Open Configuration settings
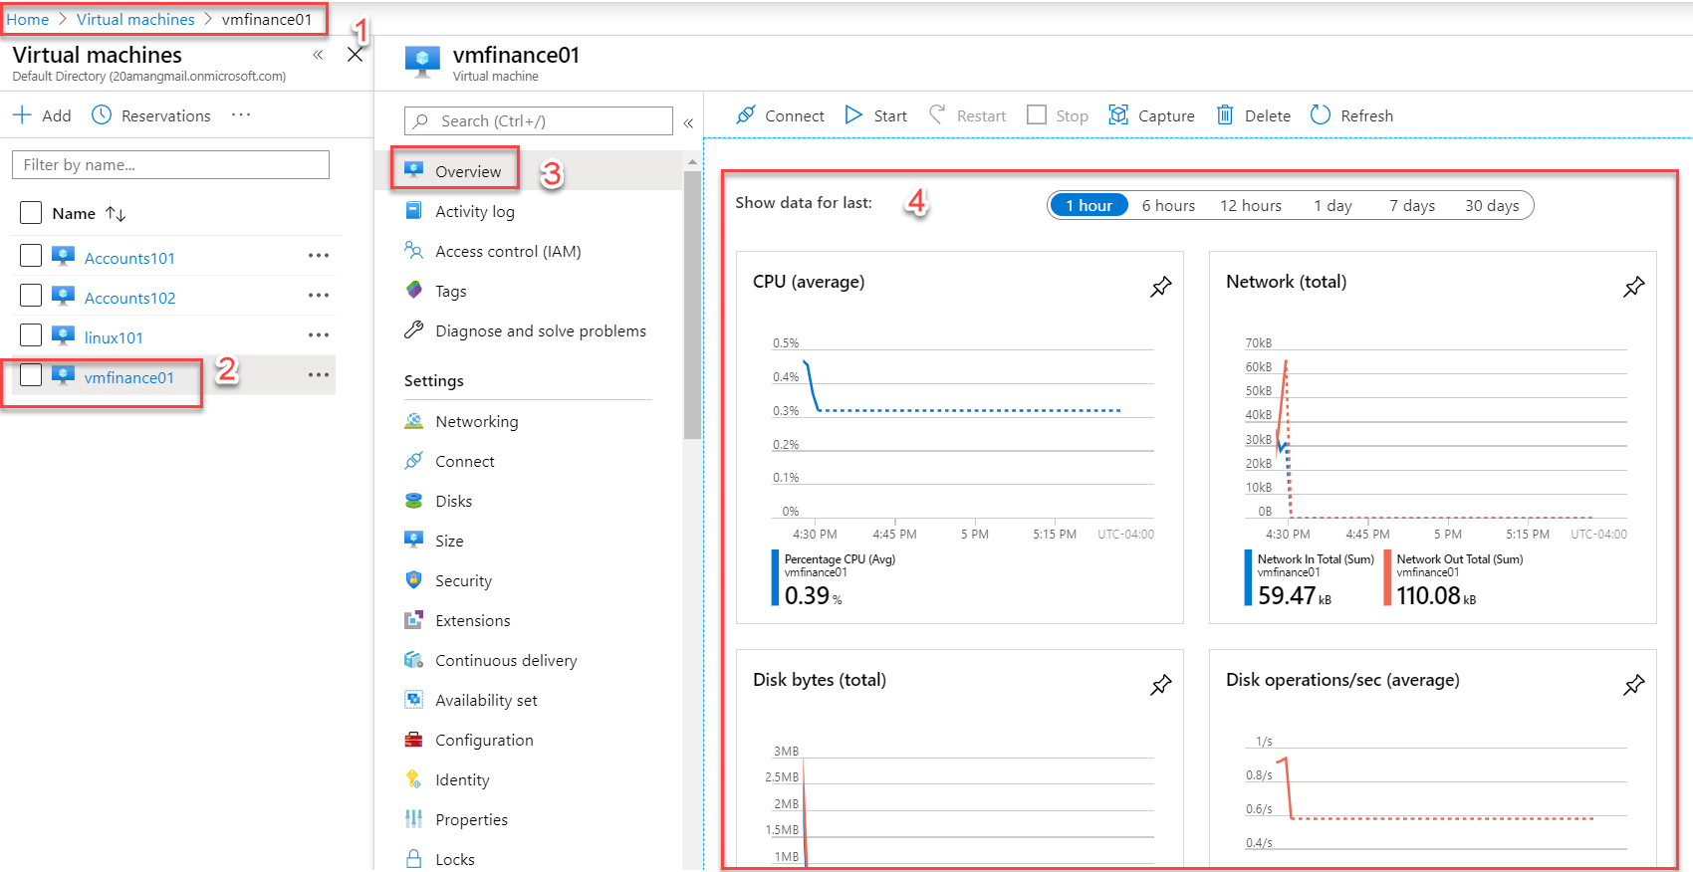 [x=484, y=740]
